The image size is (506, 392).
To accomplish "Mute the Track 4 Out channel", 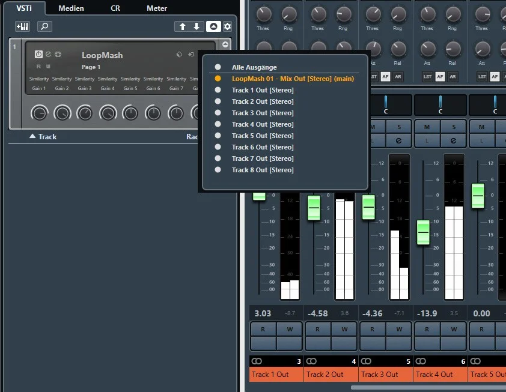I will coord(427,127).
